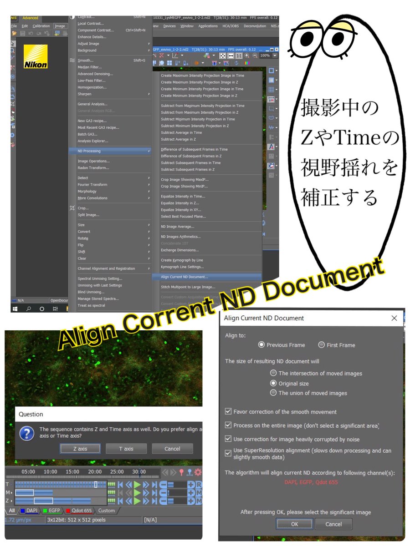The height and width of the screenshot is (546, 410).
Task: Click the zoom in magnifier icon
Action: click(x=246, y=56)
